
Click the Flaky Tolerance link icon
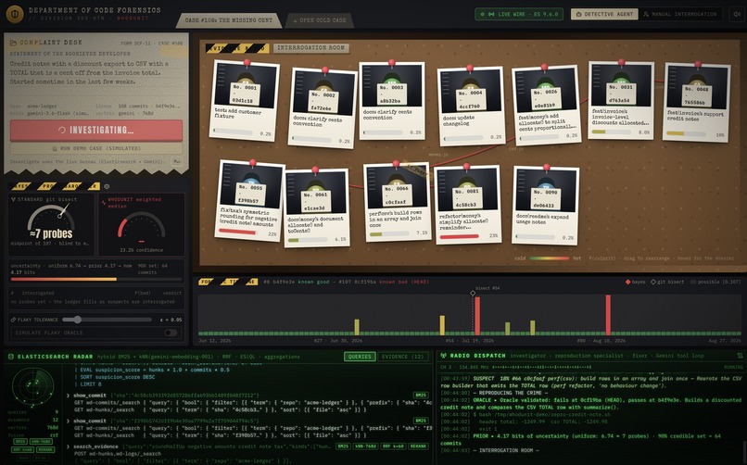(x=13, y=320)
